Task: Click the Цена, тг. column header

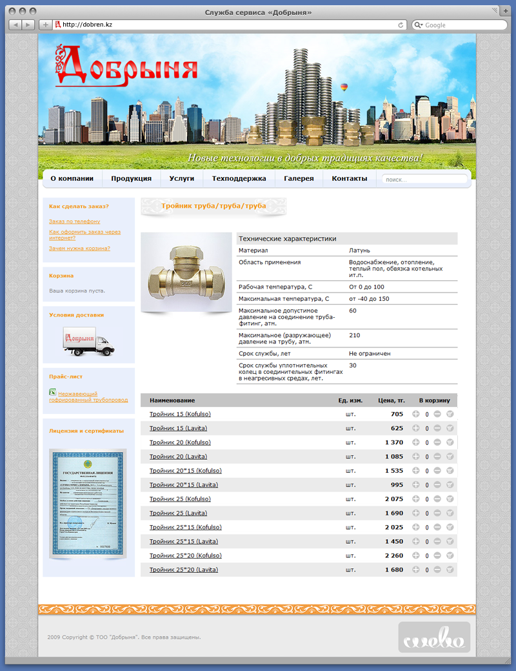Action: [x=391, y=400]
